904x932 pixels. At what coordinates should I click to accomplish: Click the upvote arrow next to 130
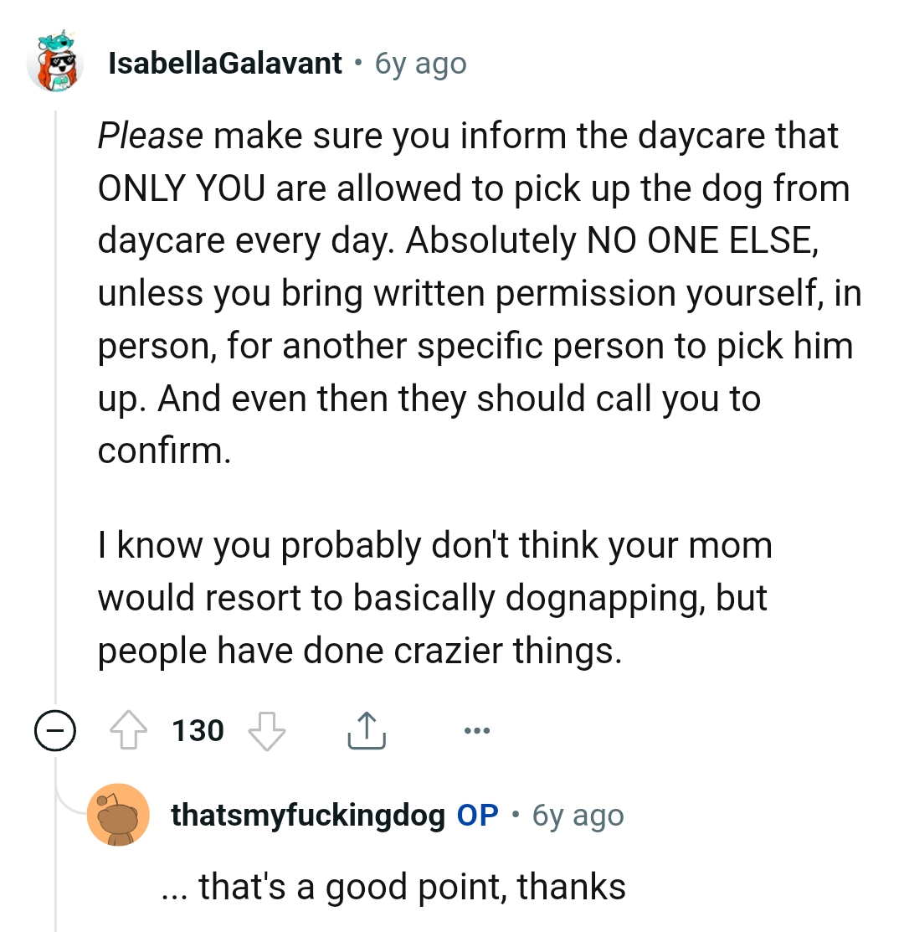[129, 730]
